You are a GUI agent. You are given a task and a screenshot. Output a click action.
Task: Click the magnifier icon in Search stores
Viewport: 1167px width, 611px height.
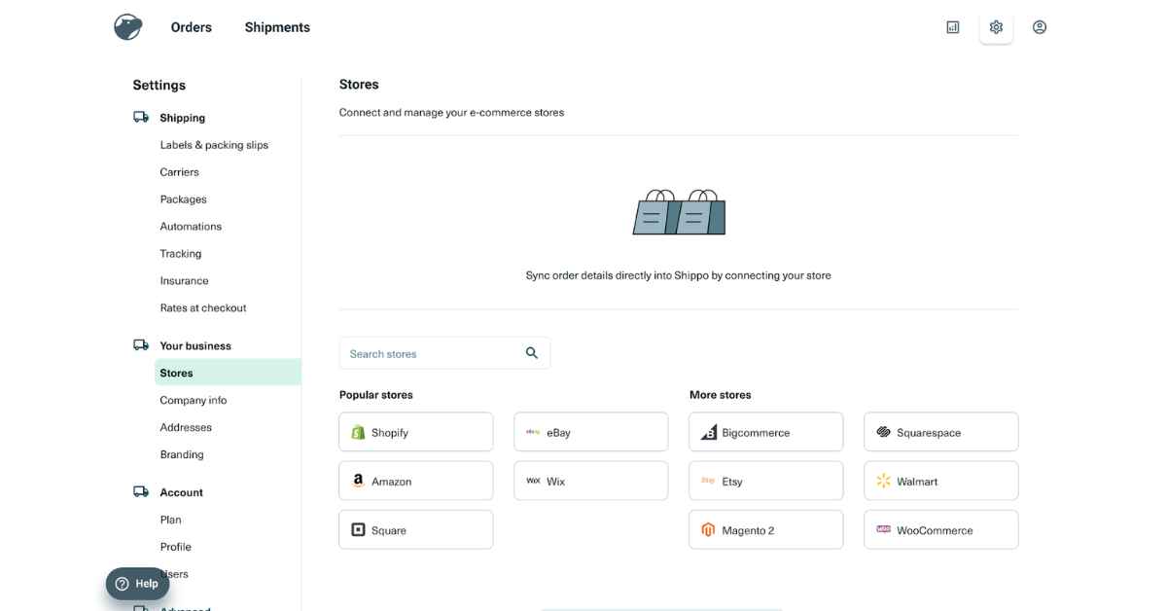coord(531,352)
